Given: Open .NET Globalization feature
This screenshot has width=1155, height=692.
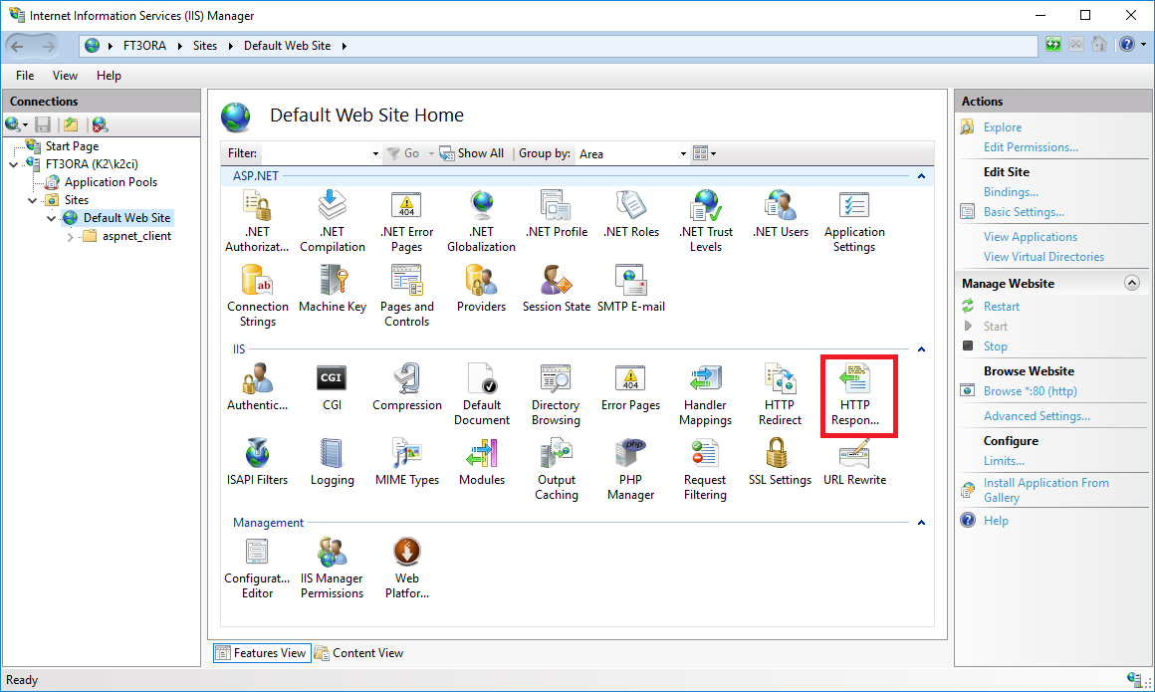Looking at the screenshot, I should coord(482,220).
